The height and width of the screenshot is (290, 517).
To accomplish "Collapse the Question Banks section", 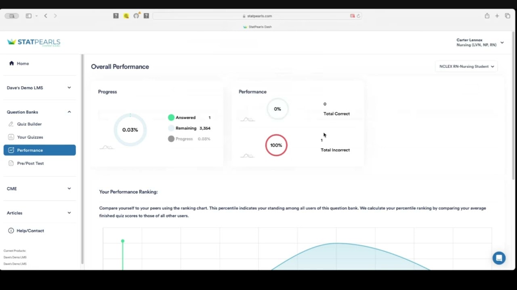I will [x=39, y=112].
